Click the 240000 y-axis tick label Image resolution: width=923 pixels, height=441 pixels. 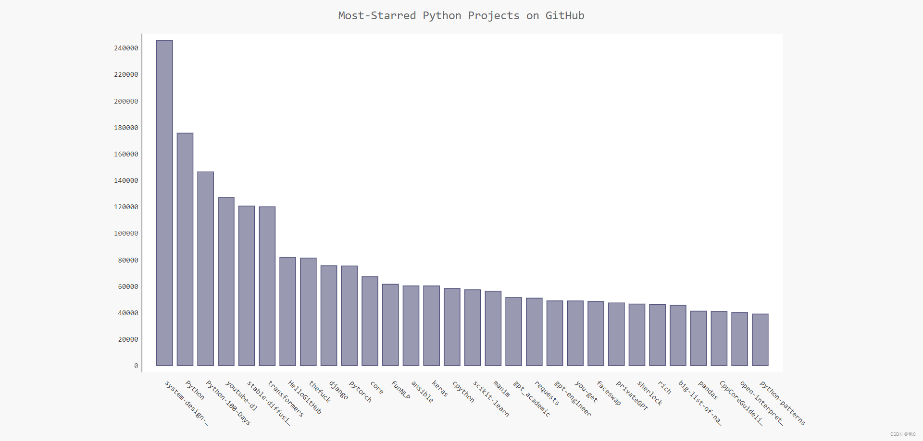126,48
